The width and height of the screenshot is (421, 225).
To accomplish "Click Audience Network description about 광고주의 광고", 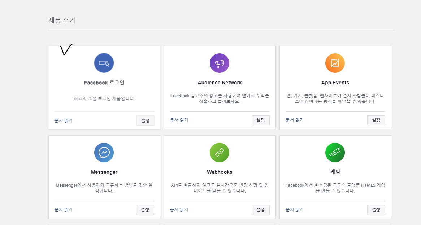I will pyautogui.click(x=220, y=99).
